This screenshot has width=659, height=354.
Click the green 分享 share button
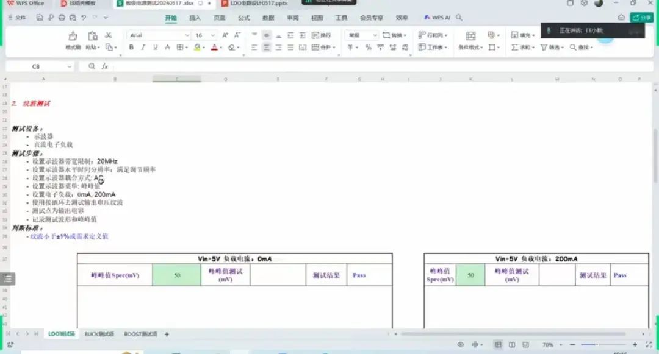pos(641,18)
